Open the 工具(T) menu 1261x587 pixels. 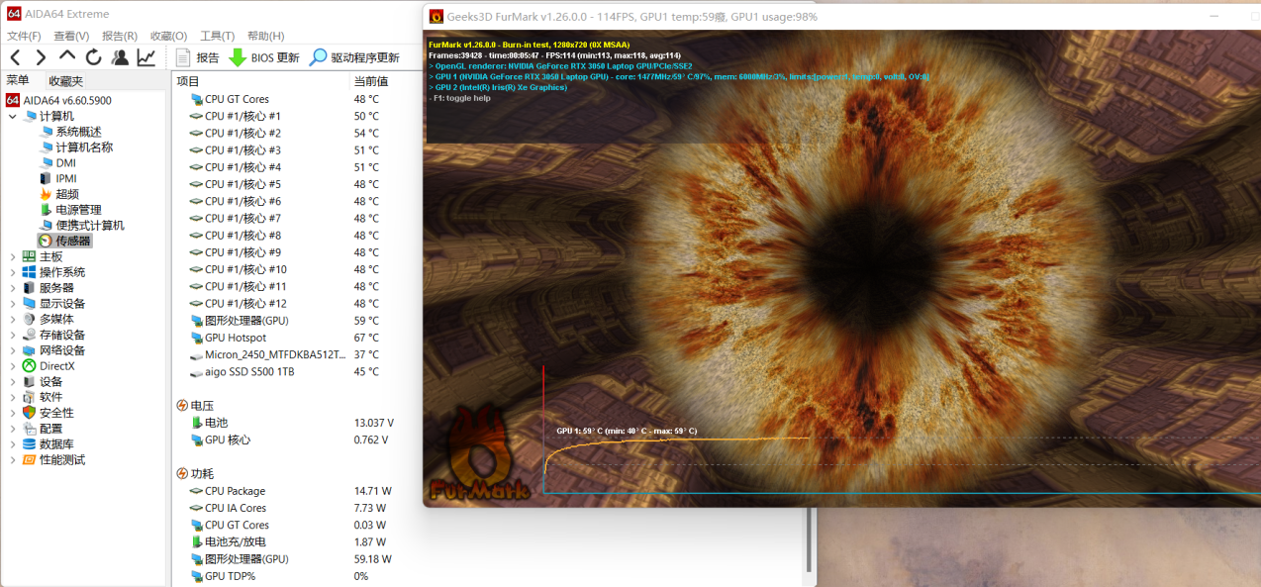[x=217, y=36]
